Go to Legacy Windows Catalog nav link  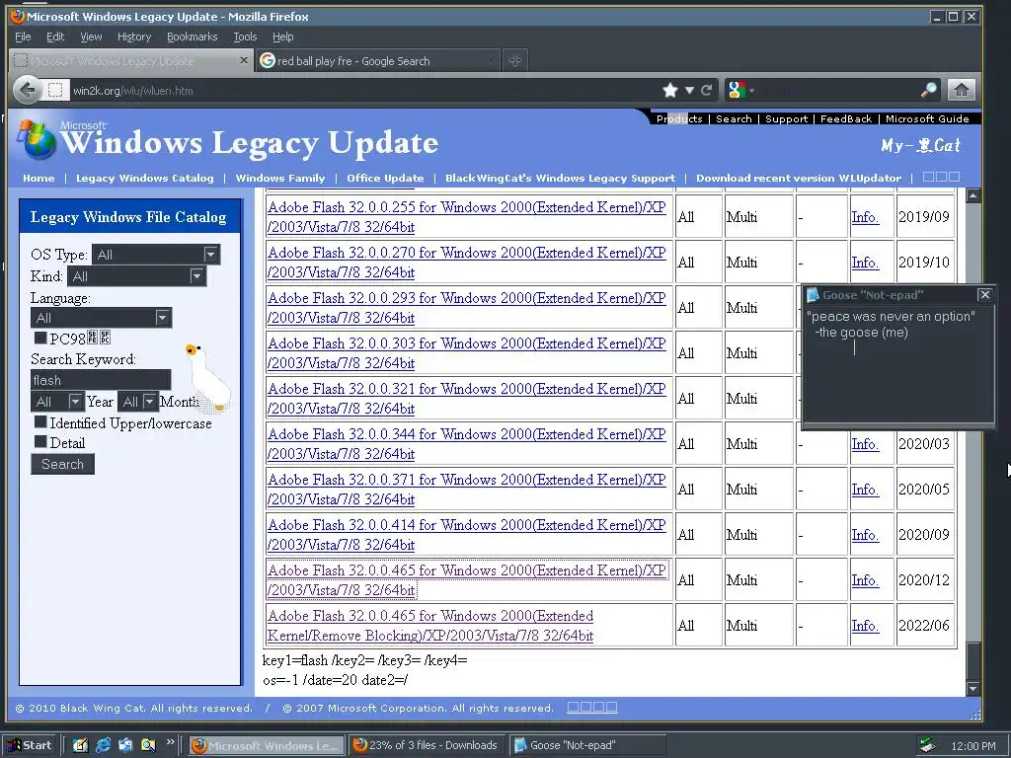coord(144,179)
